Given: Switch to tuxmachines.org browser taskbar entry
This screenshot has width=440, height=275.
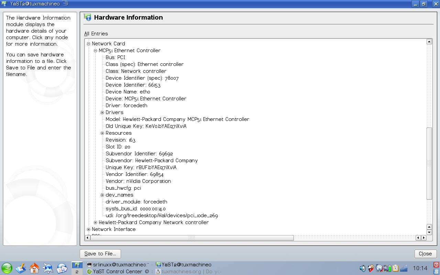Looking at the screenshot, I should (188, 272).
